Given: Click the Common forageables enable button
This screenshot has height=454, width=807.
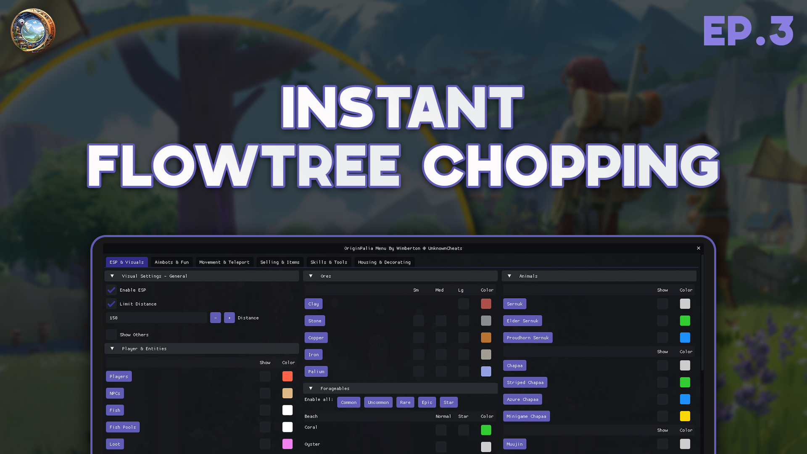Looking at the screenshot, I should [x=348, y=402].
